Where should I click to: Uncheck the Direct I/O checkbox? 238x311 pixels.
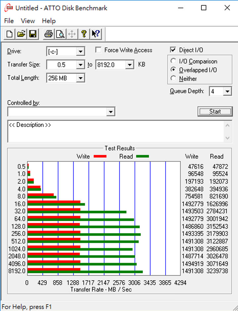tap(173, 50)
